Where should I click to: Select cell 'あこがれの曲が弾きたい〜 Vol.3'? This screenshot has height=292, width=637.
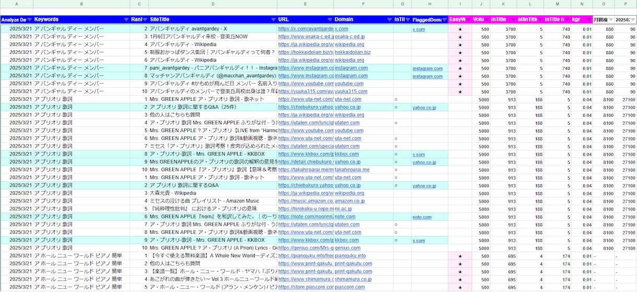tap(213, 279)
